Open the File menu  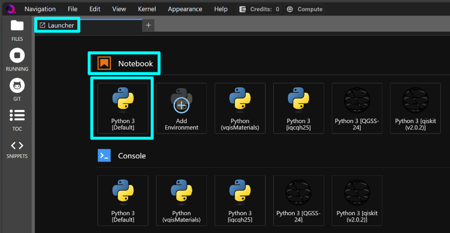click(x=73, y=9)
